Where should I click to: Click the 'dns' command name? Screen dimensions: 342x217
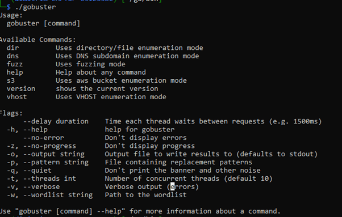pyautogui.click(x=12, y=56)
